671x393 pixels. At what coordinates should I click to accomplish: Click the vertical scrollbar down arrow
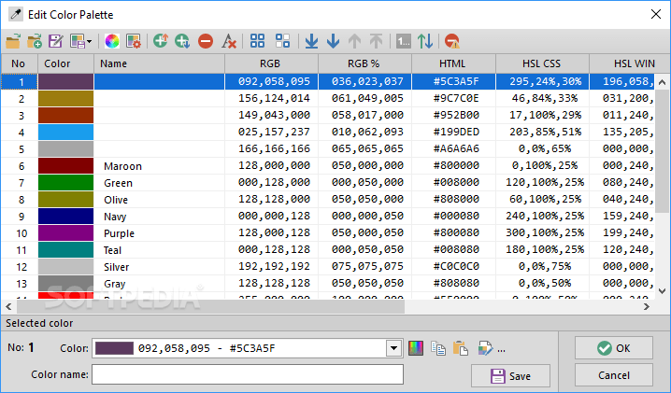click(662, 291)
